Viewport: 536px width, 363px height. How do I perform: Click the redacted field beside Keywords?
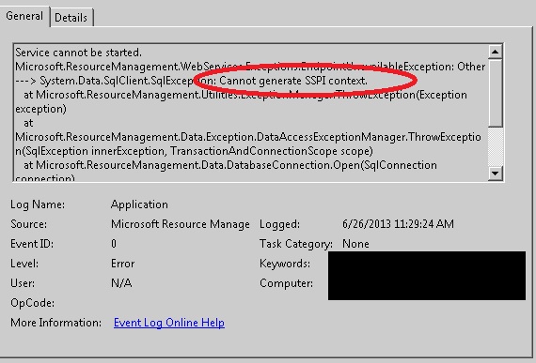tap(427, 263)
